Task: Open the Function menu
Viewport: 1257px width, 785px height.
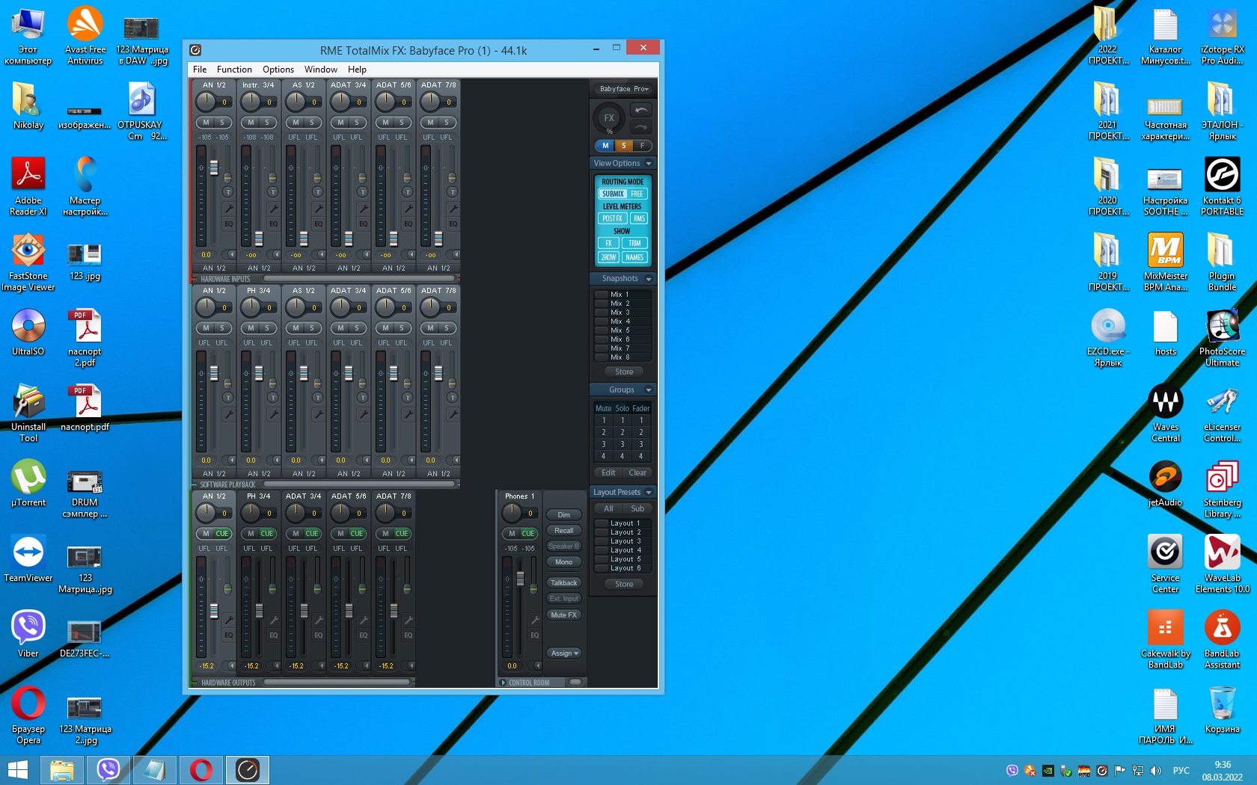Action: (234, 70)
